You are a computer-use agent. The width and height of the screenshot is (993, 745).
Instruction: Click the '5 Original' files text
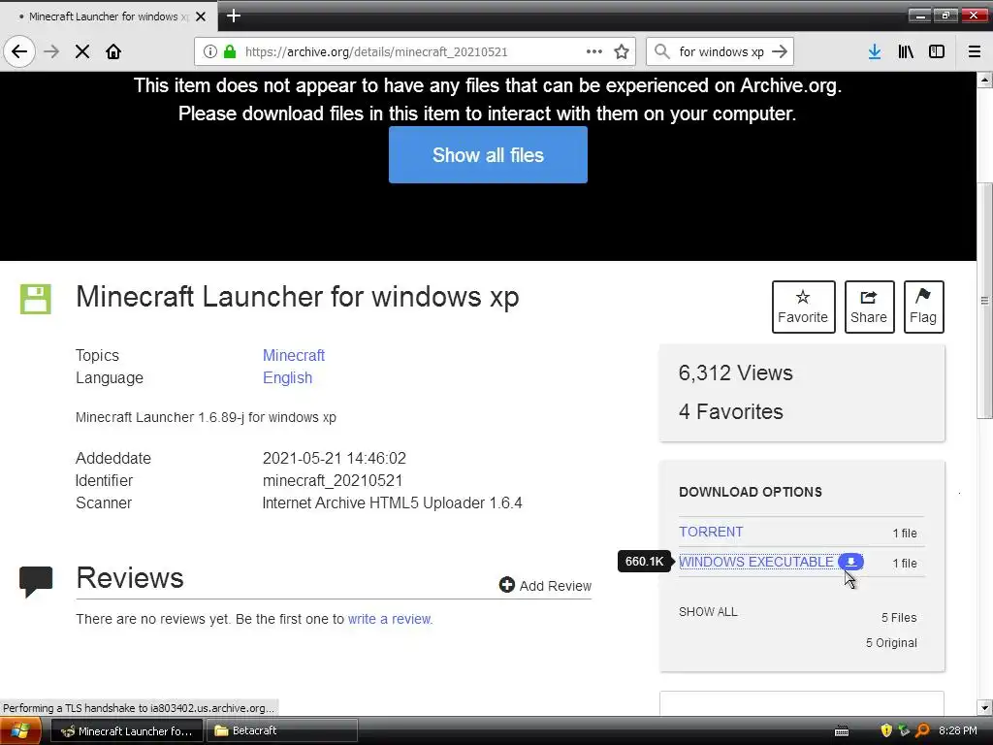coord(891,643)
